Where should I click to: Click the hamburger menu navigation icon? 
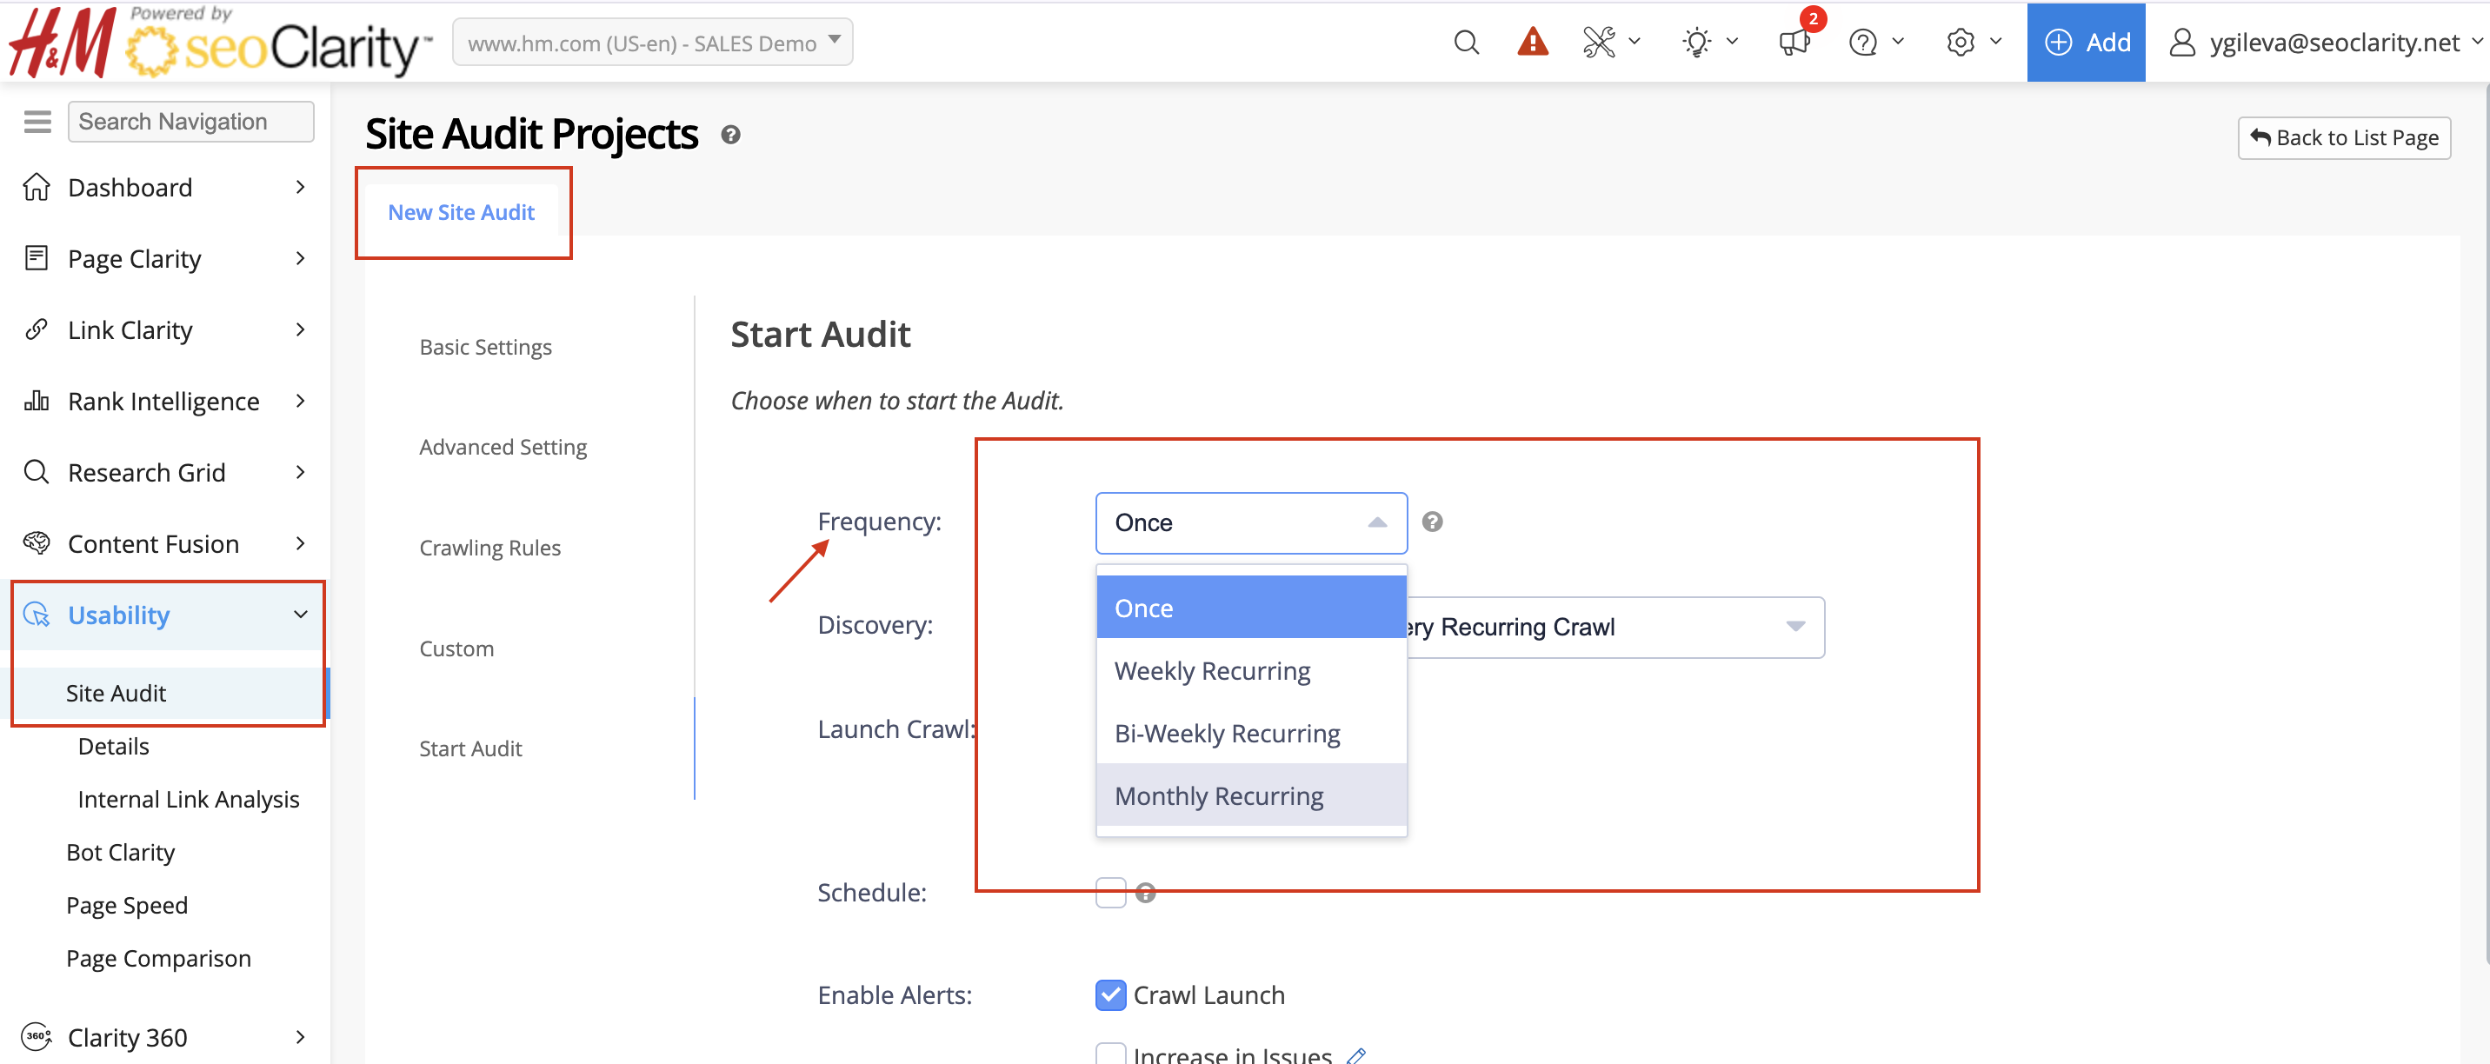[x=37, y=122]
